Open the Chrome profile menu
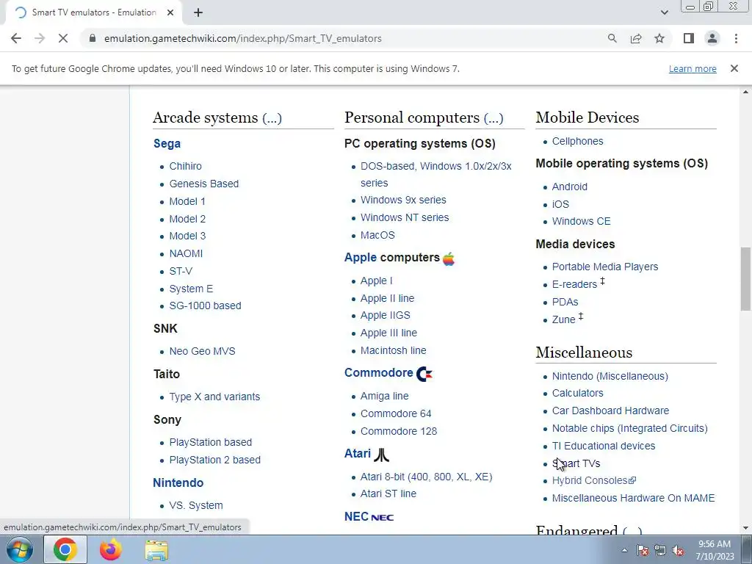Image resolution: width=752 pixels, height=564 pixels. pyautogui.click(x=712, y=38)
